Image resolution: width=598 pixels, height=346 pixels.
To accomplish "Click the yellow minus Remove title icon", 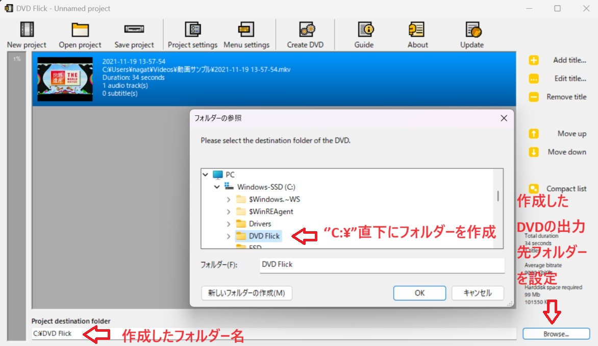I will (x=534, y=97).
